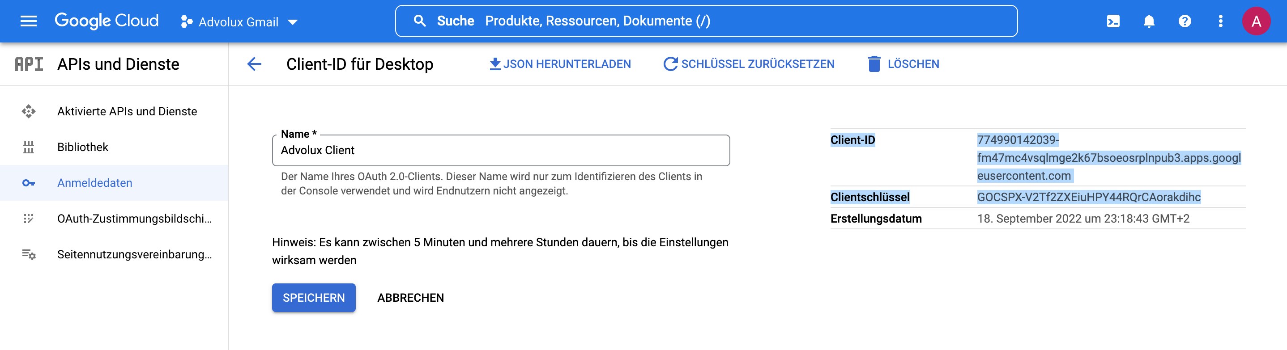This screenshot has width=1287, height=350.
Task: Click the ABBRECHEN button
Action: tap(410, 298)
